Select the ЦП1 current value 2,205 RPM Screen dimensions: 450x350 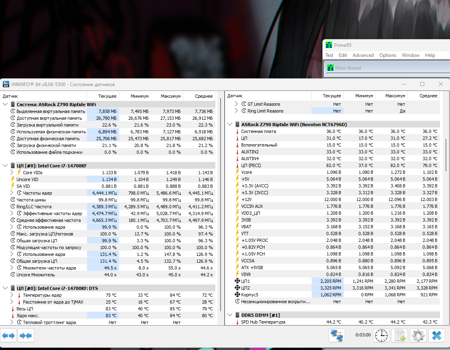point(327,281)
